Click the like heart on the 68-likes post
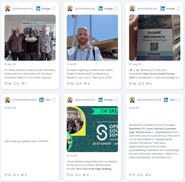 point(6,83)
